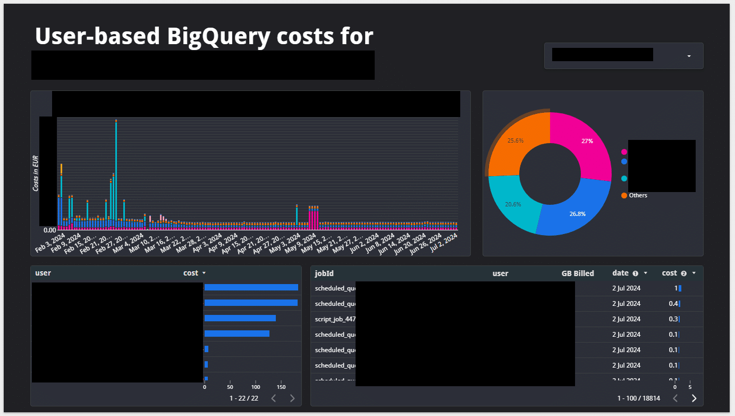Click previous page arrow in user cost table
Image resolution: width=735 pixels, height=416 pixels.
pyautogui.click(x=274, y=398)
